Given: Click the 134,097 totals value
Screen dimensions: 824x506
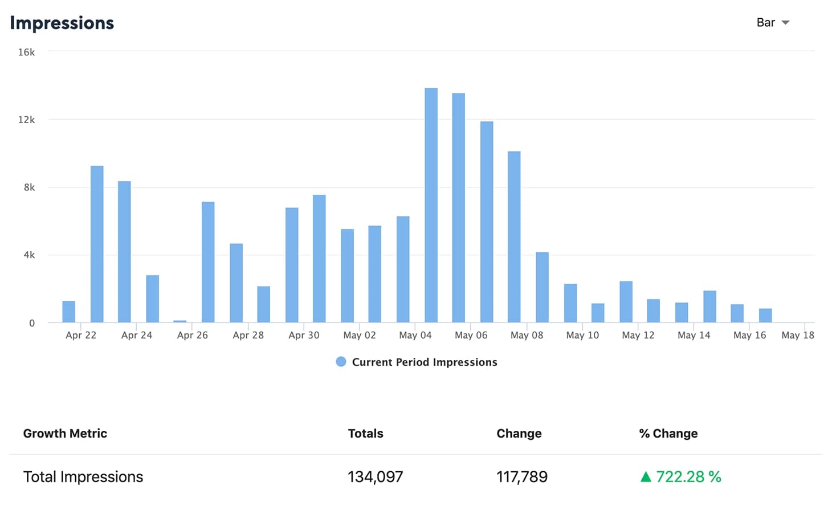Looking at the screenshot, I should 376,477.
